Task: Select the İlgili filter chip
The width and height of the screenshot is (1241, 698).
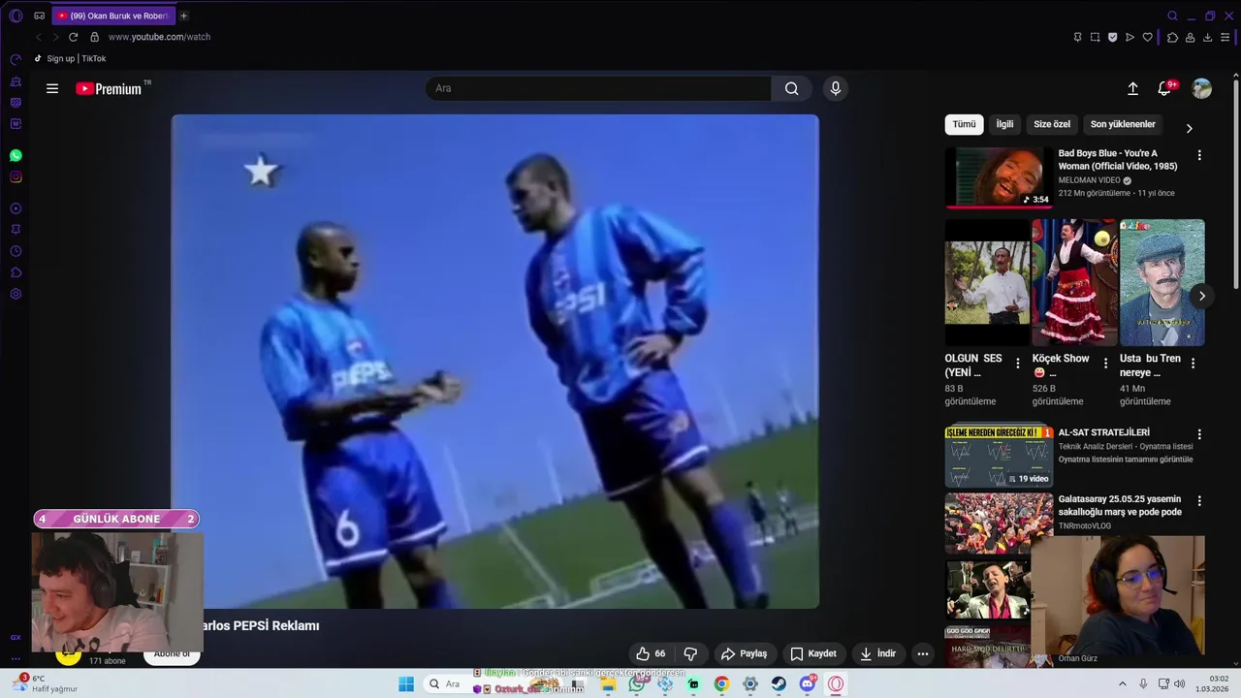Action: tap(1004, 124)
